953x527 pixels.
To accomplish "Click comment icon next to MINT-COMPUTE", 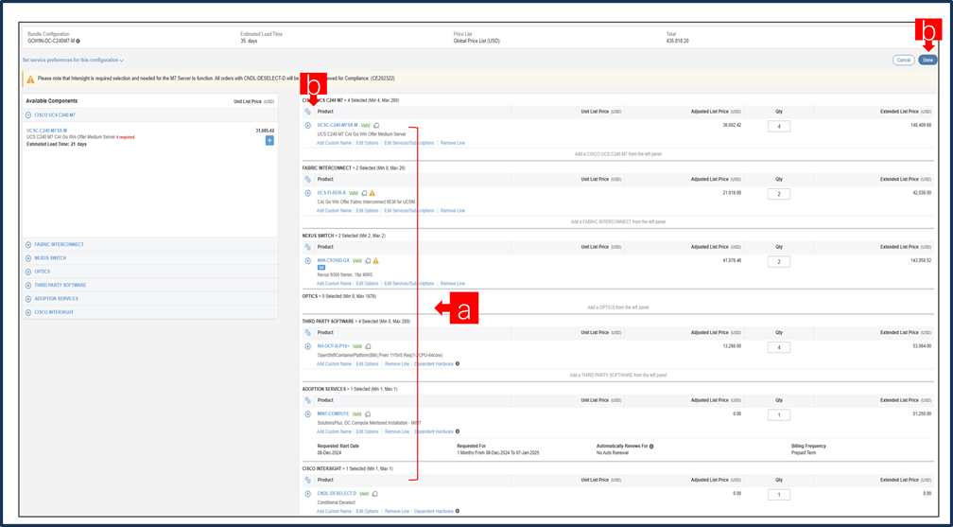I will click(368, 413).
